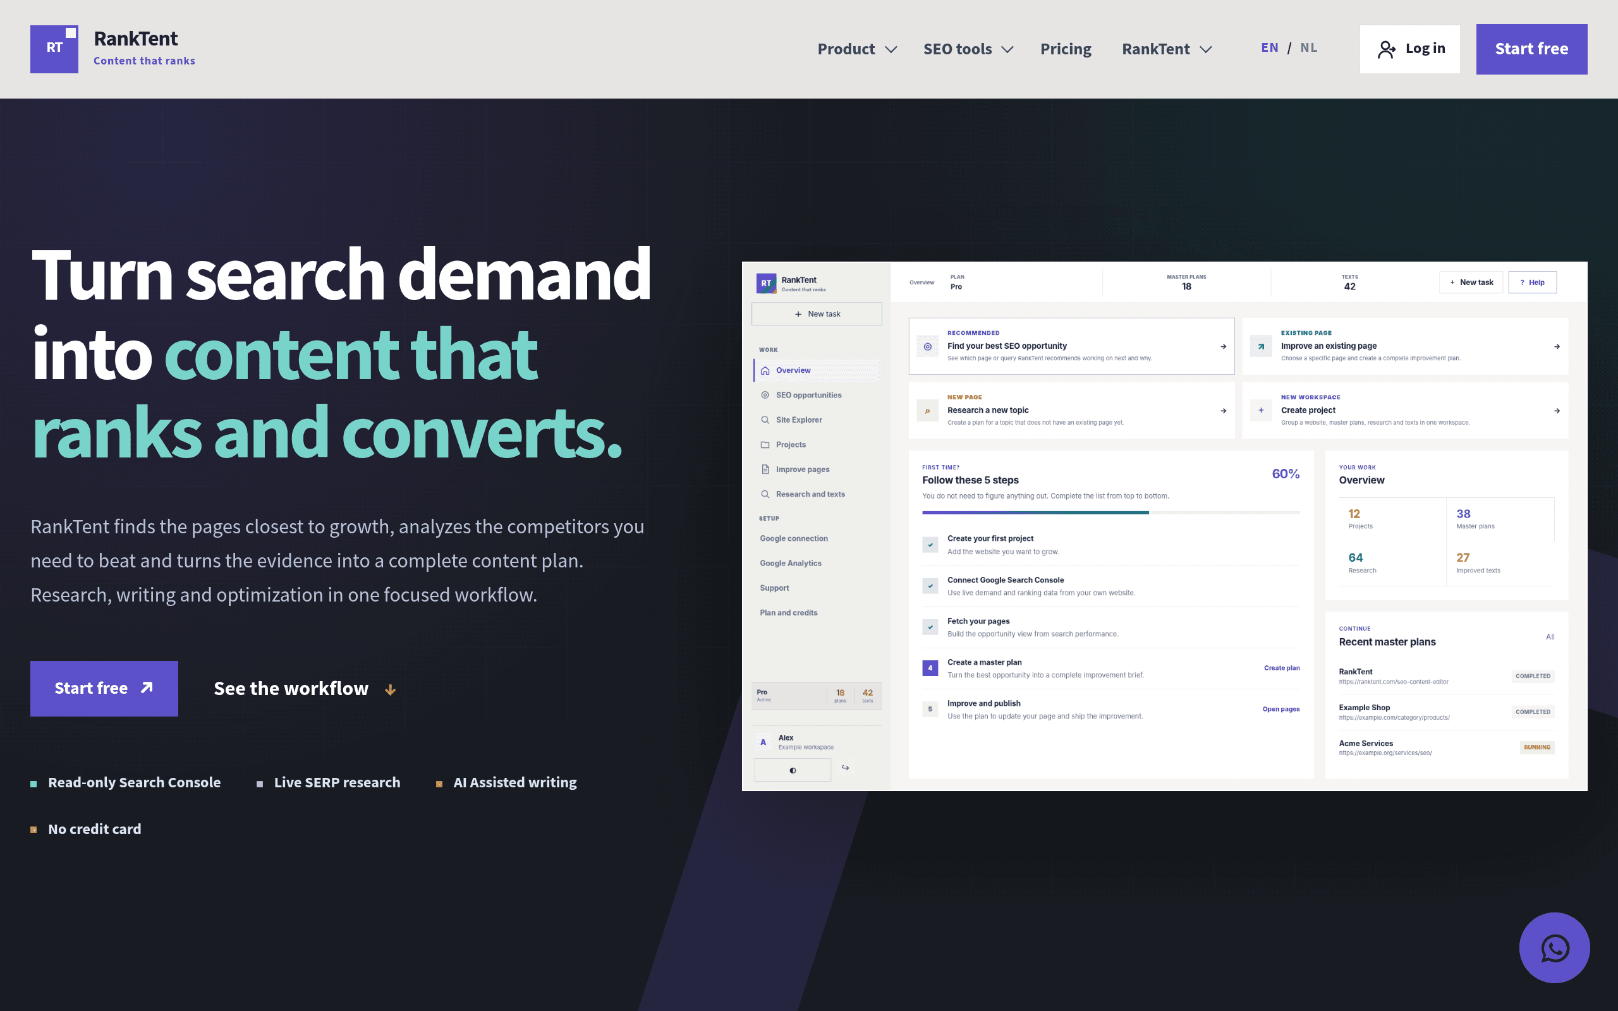1618x1011 pixels.
Task: Click the plus icon on Create project card
Action: [x=1261, y=411]
